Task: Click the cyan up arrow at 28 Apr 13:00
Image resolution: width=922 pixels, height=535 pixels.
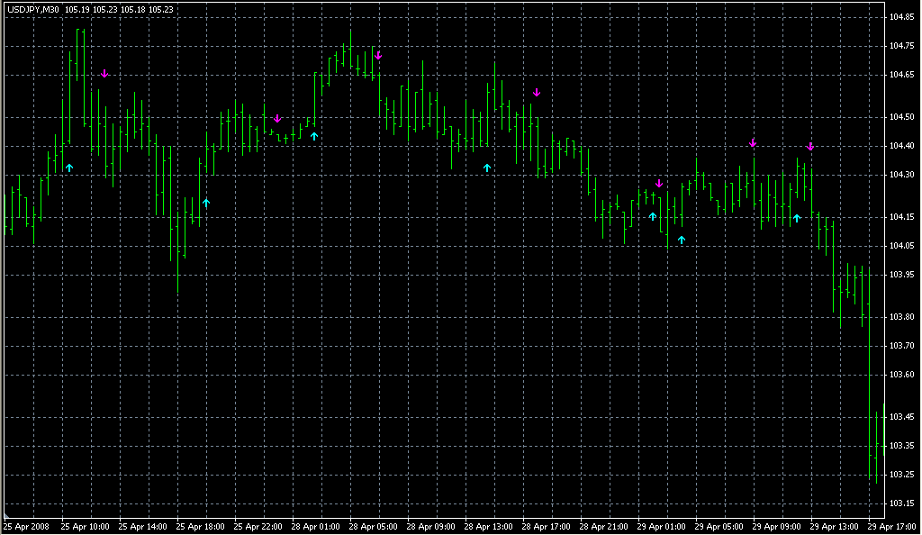Action: pyautogui.click(x=487, y=168)
